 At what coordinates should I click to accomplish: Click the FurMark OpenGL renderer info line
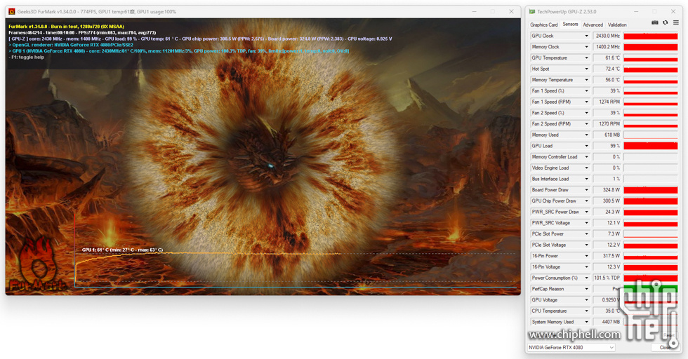(71, 45)
